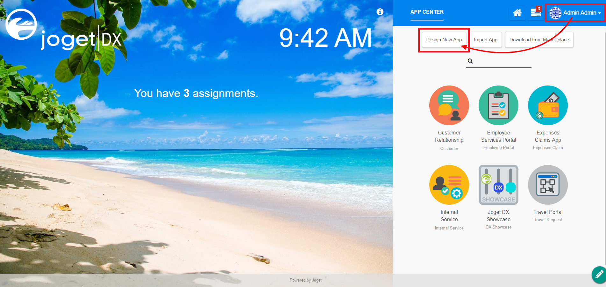Open the Expenses Claims App icon
This screenshot has height=287, width=606.
pyautogui.click(x=548, y=105)
